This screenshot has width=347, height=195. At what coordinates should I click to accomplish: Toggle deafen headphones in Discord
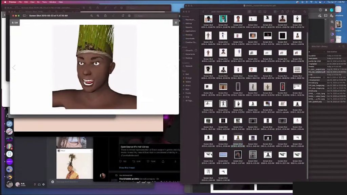click(x=39, y=185)
